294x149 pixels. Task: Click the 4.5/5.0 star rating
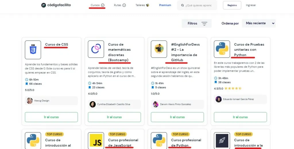click(233, 88)
